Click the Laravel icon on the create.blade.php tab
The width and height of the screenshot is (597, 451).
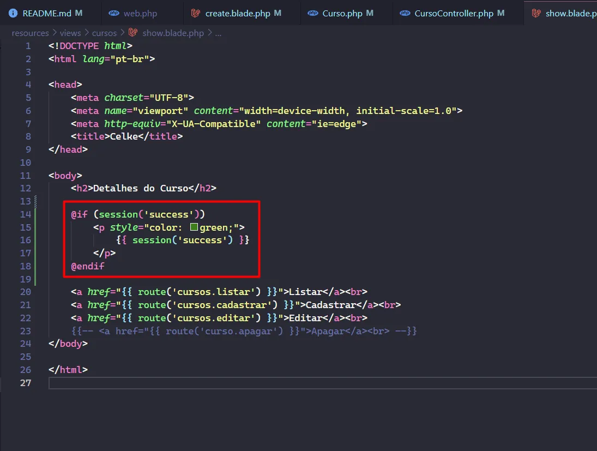pyautogui.click(x=196, y=13)
